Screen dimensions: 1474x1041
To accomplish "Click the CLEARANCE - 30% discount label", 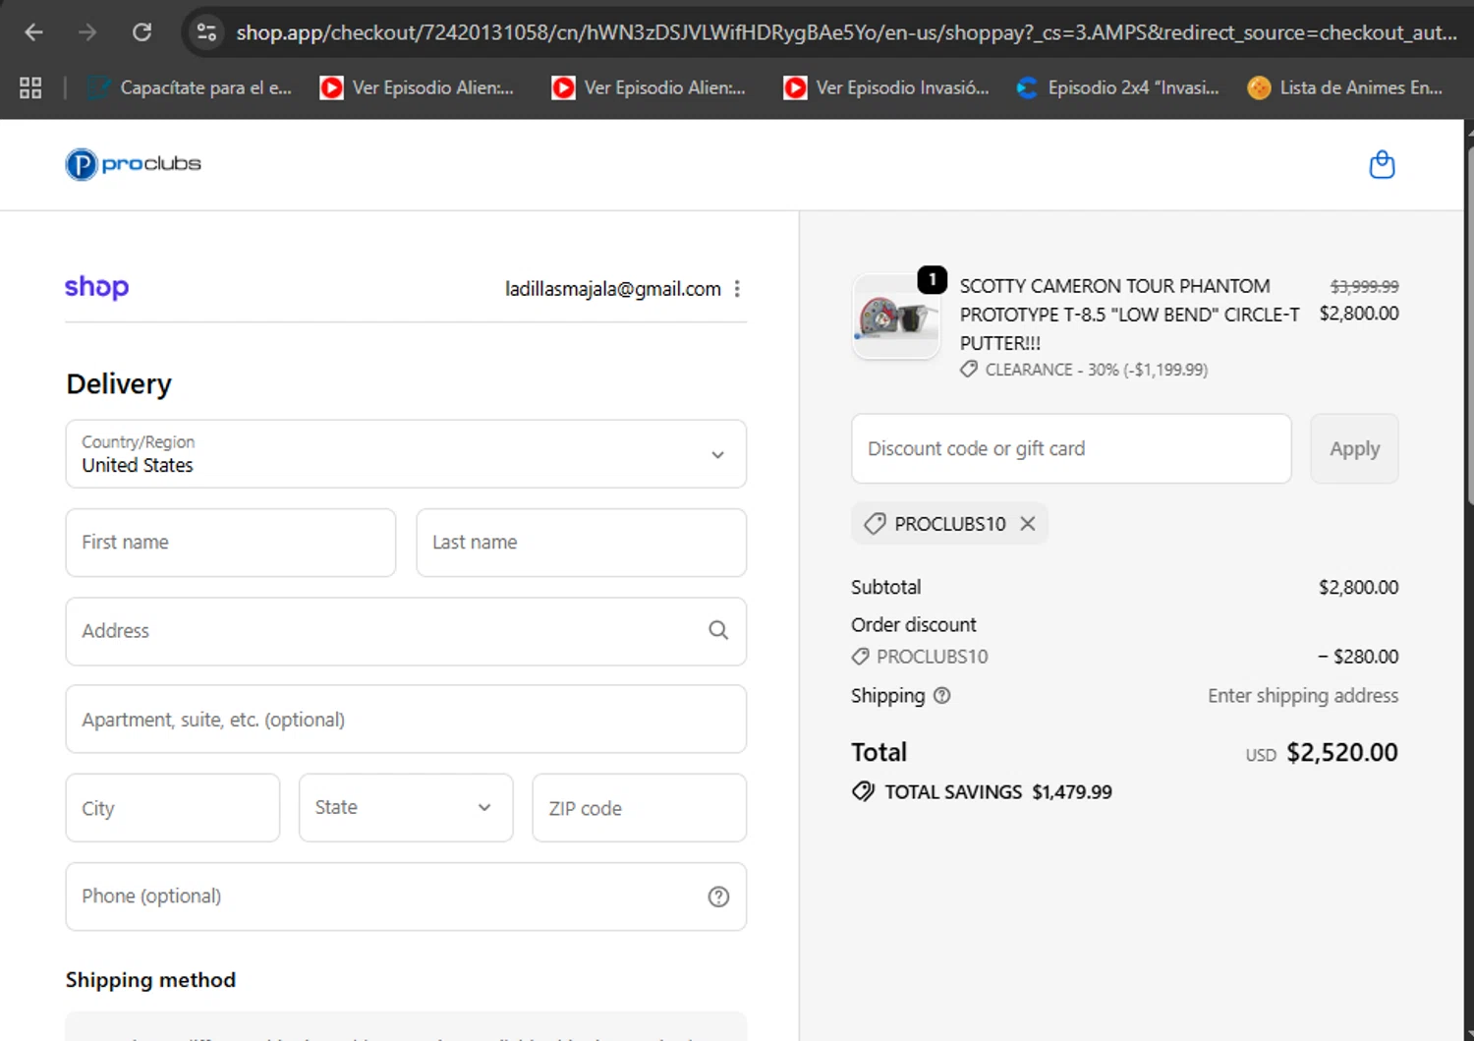I will (x=1084, y=370).
